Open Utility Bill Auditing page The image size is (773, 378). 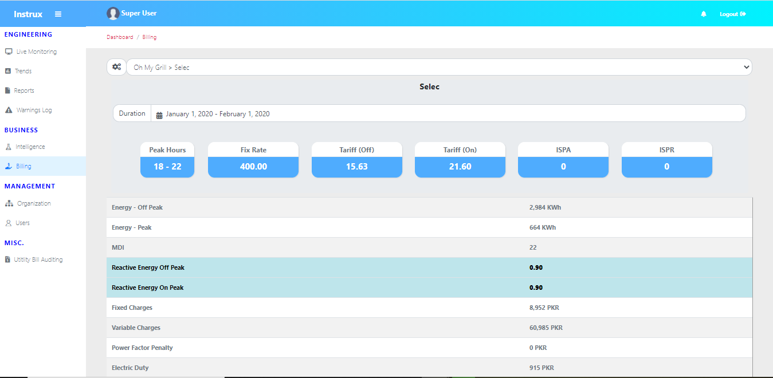point(38,259)
